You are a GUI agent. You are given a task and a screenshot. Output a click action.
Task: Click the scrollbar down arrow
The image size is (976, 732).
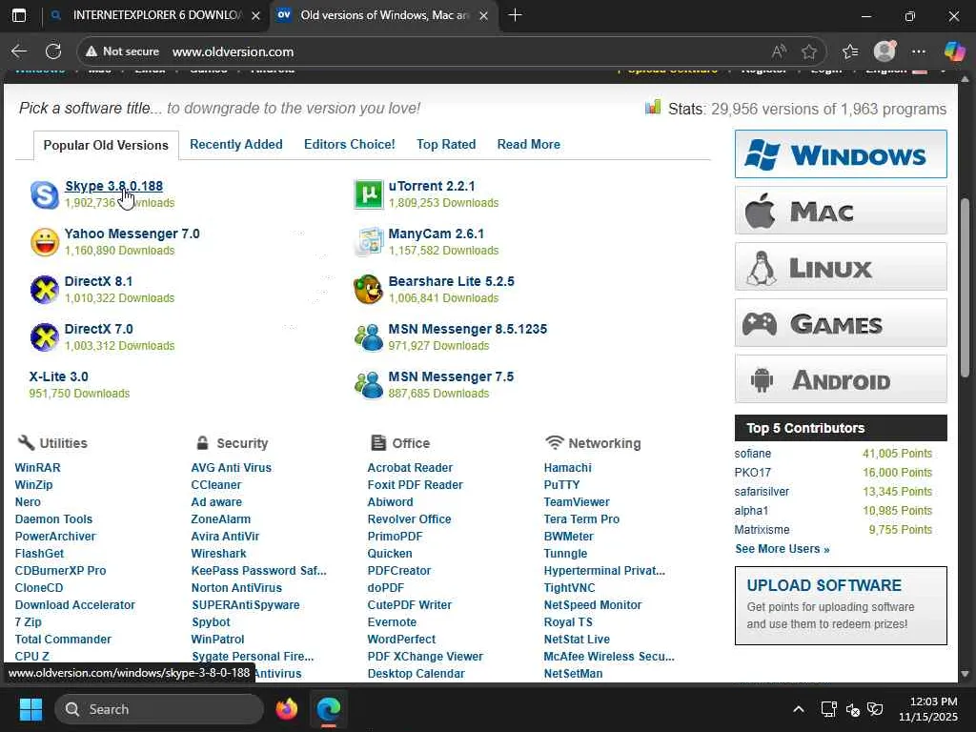coord(965,674)
